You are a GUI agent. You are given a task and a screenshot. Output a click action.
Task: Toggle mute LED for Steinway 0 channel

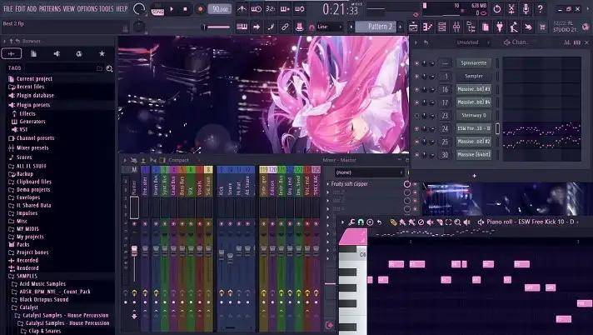pyautogui.click(x=417, y=115)
